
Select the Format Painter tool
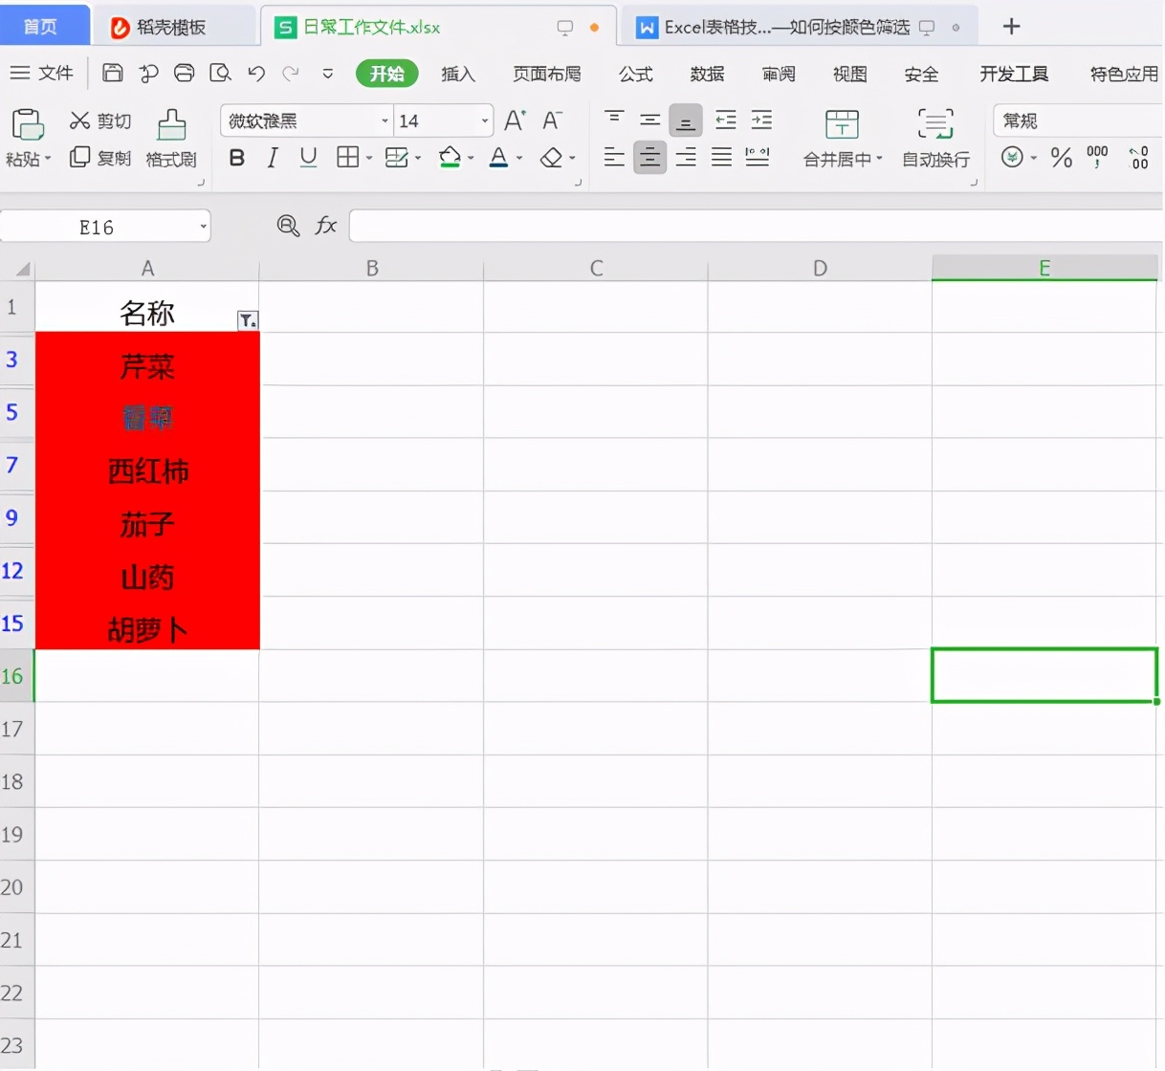(171, 138)
